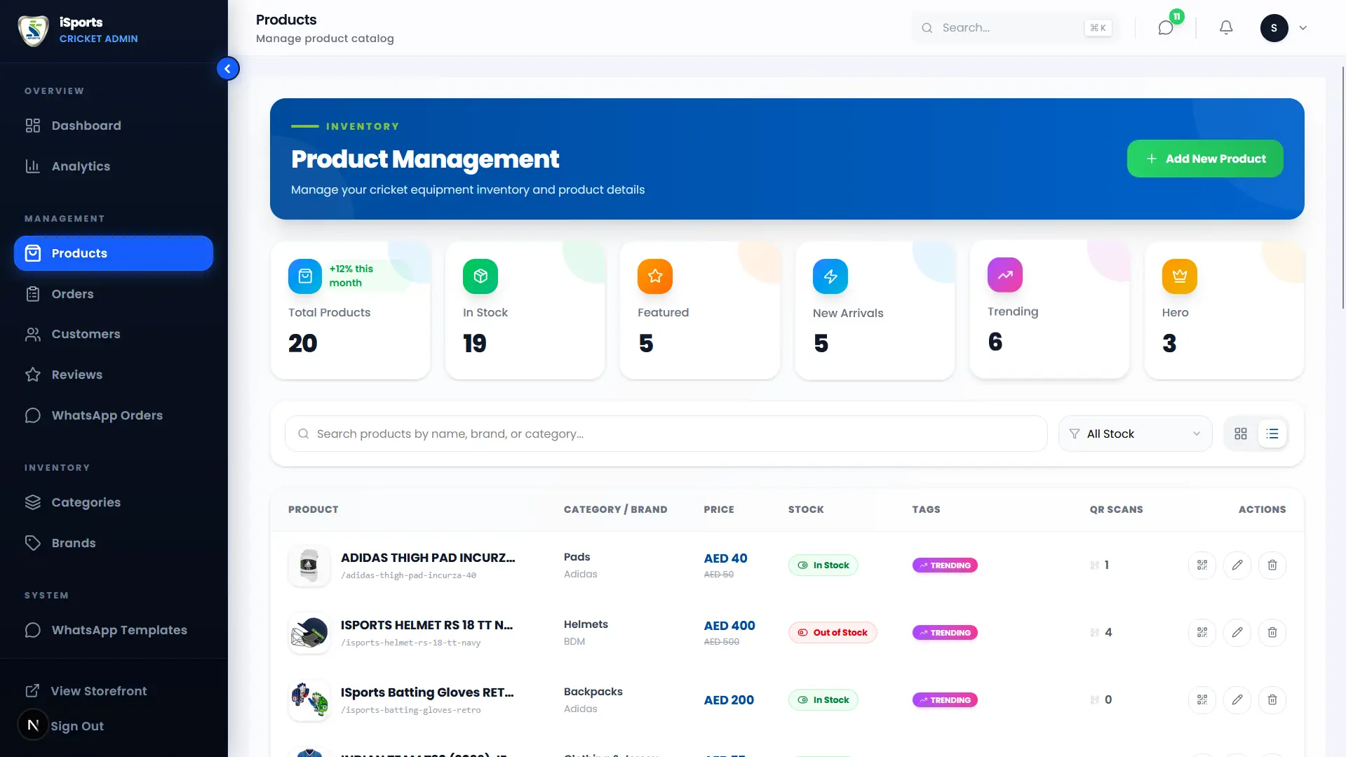Delete the Batting Gloves product
This screenshot has width=1346, height=757.
pyautogui.click(x=1272, y=699)
